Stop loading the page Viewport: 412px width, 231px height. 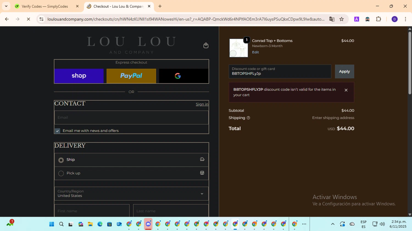click(x=28, y=19)
